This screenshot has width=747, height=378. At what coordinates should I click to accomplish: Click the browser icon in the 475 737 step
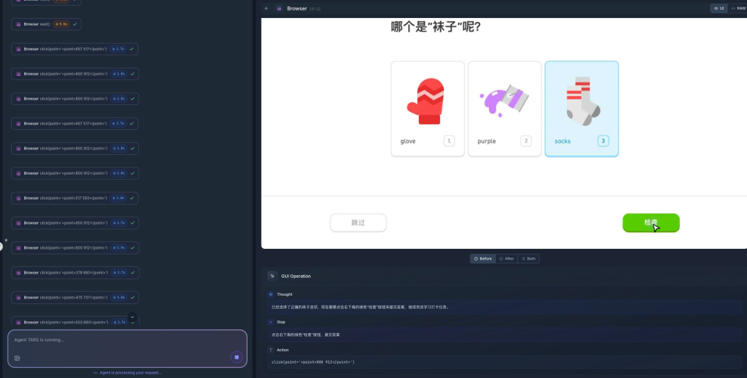click(19, 297)
